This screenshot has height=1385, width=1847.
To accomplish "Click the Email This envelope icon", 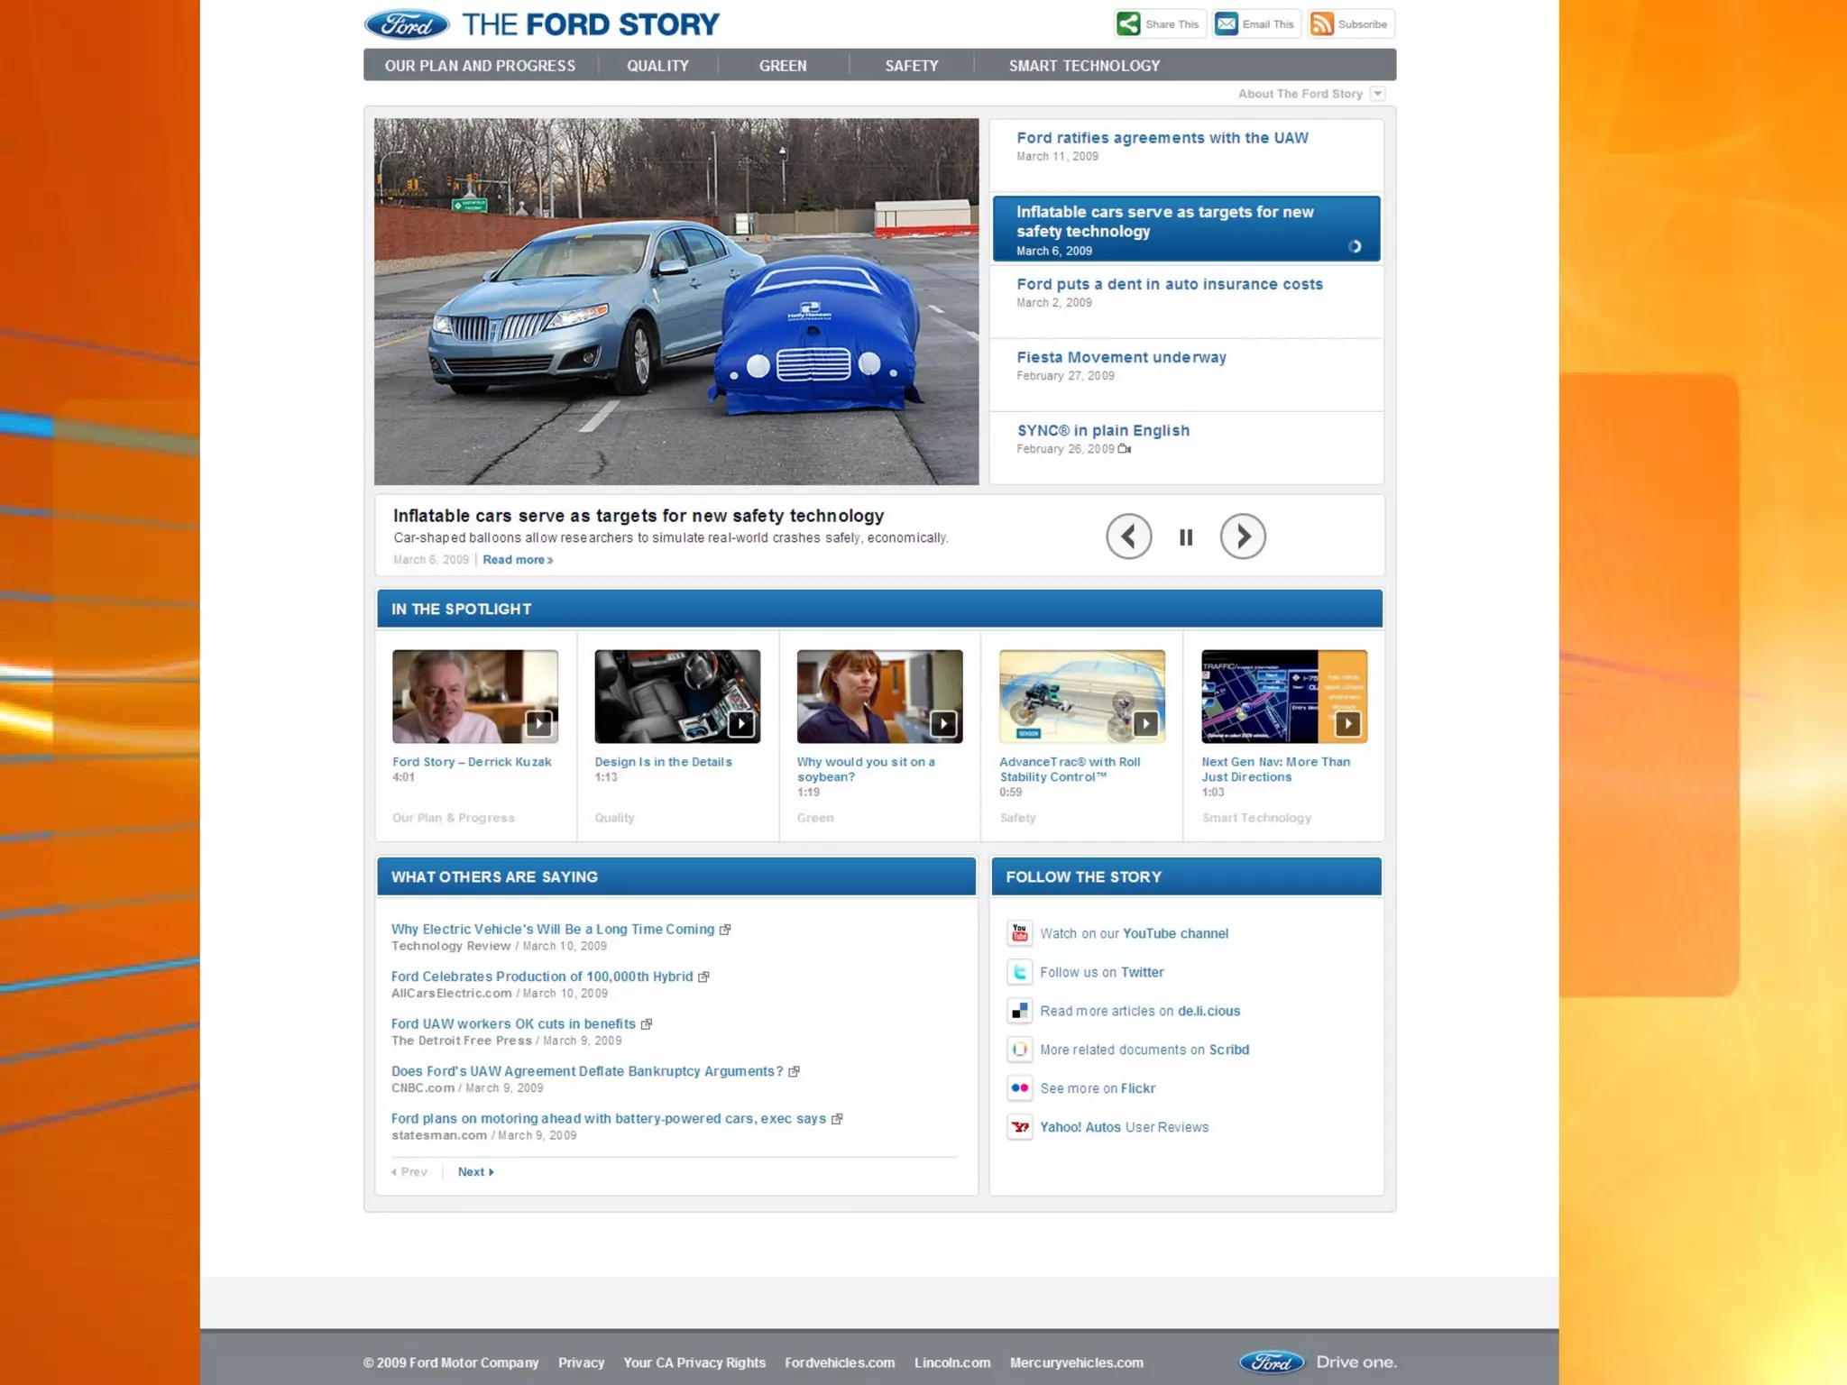I will [1226, 23].
